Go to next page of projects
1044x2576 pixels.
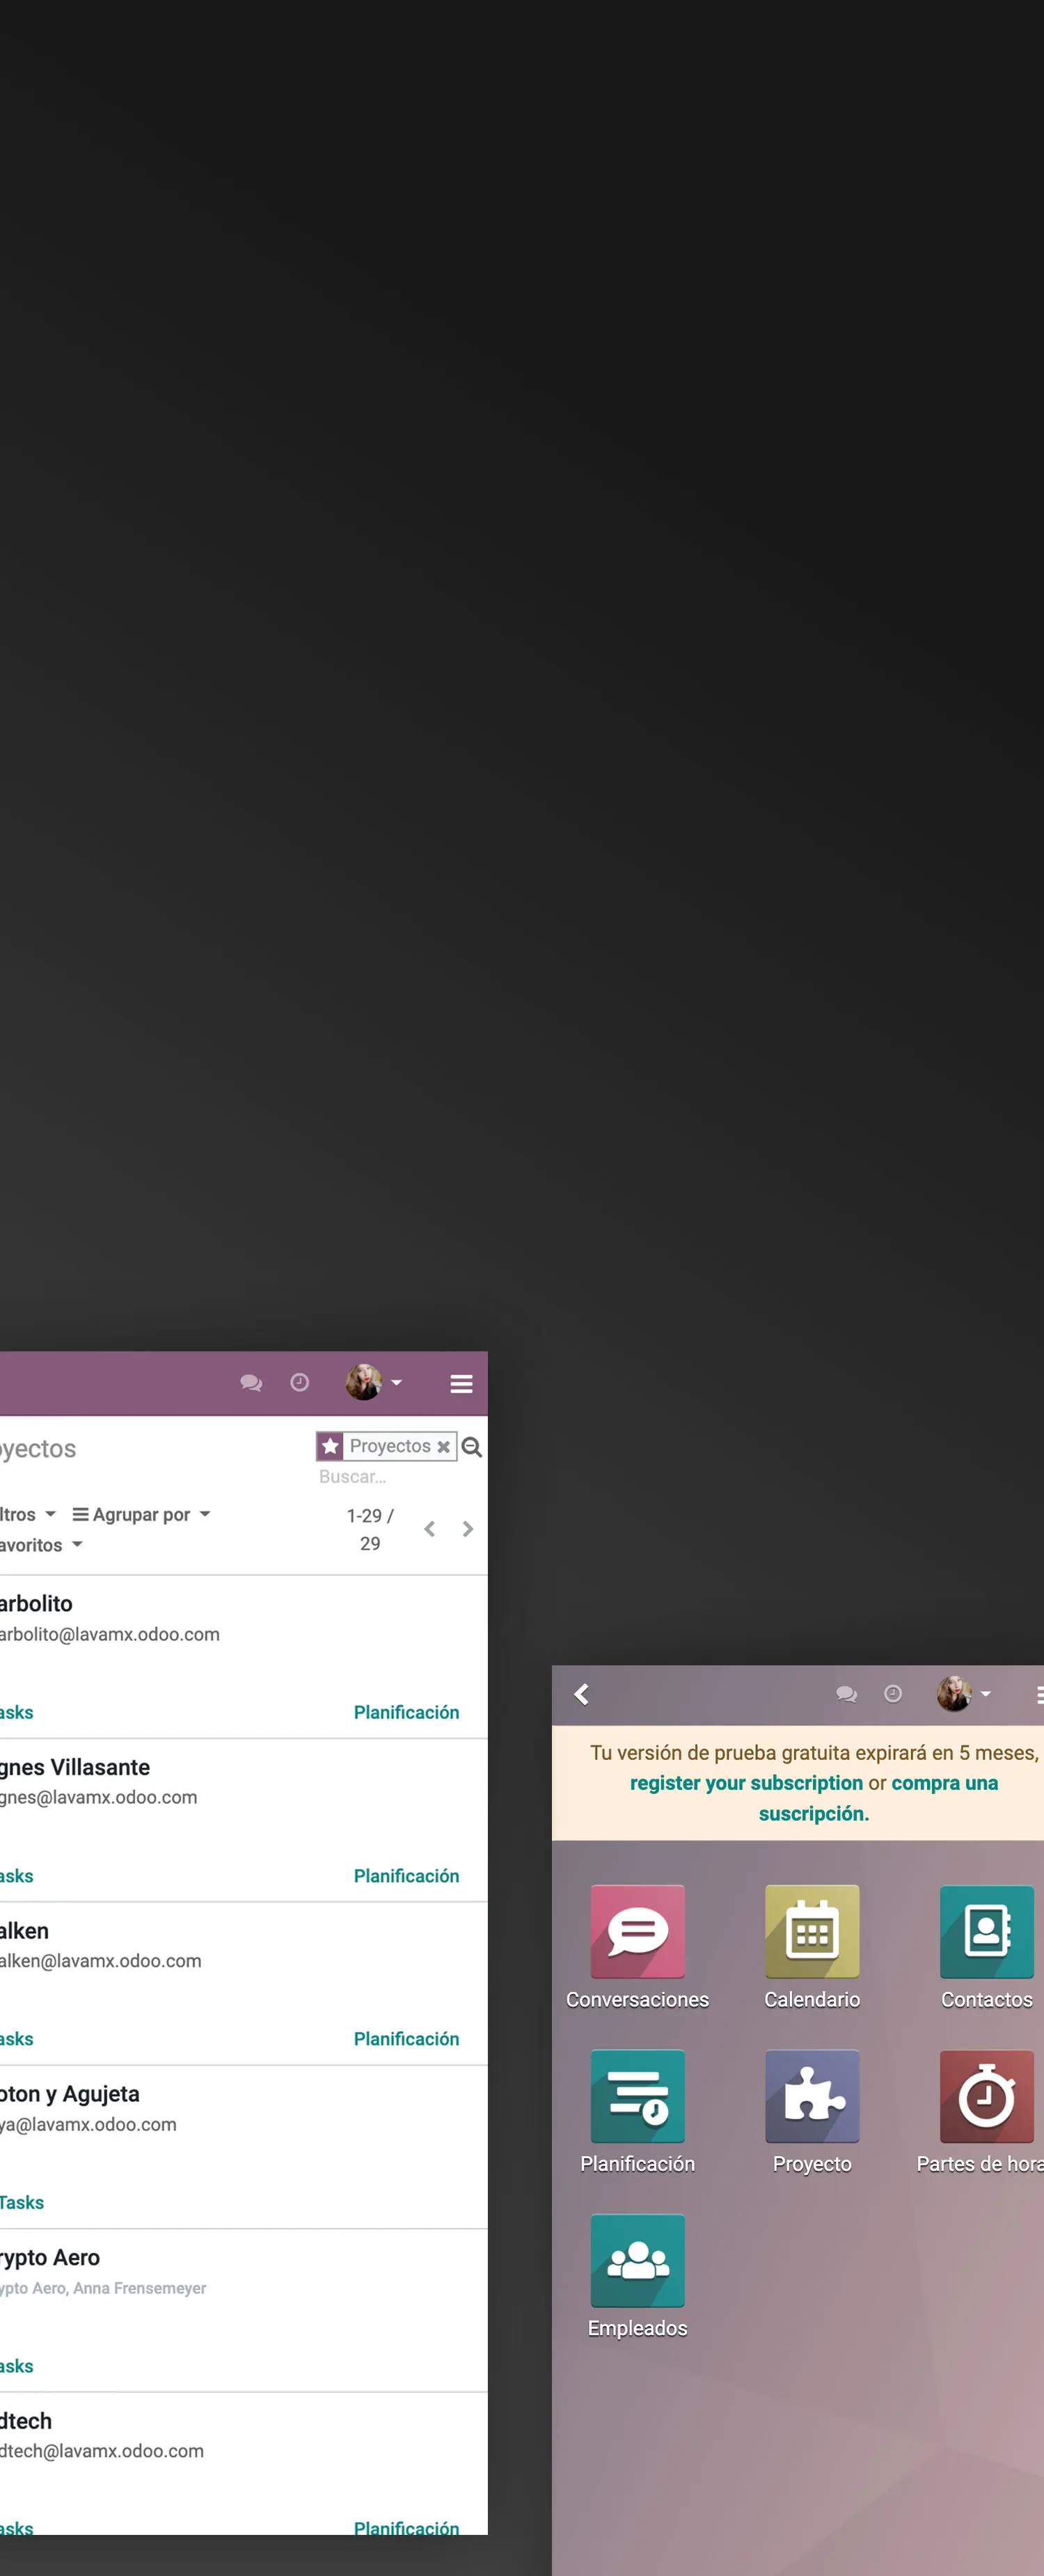click(467, 1529)
